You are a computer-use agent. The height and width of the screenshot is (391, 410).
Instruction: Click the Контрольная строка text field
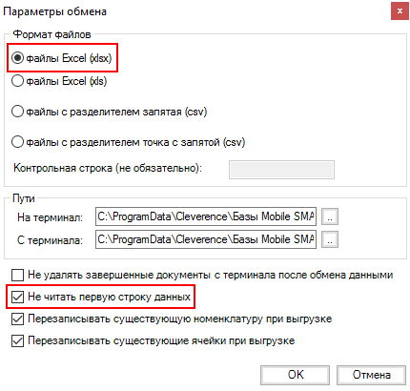tap(281, 170)
